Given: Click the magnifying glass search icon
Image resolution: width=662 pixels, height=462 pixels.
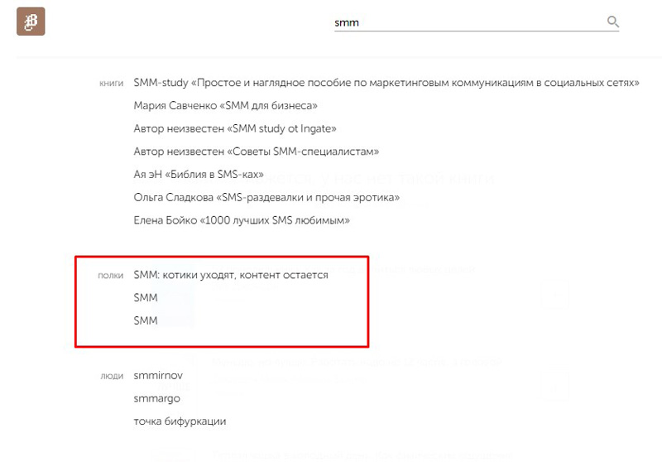Looking at the screenshot, I should click(613, 22).
